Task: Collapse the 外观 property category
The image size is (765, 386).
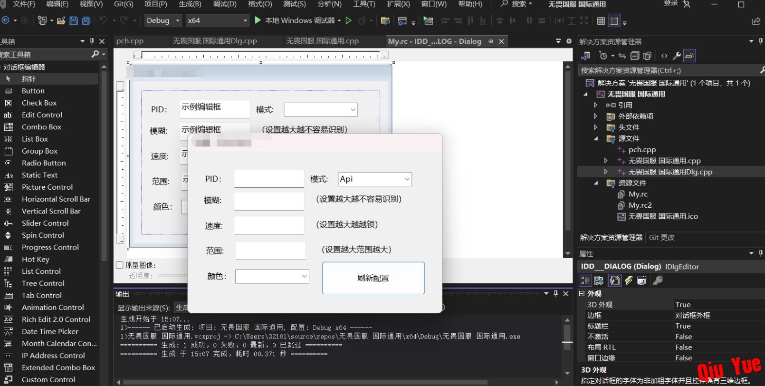Action: click(x=582, y=294)
